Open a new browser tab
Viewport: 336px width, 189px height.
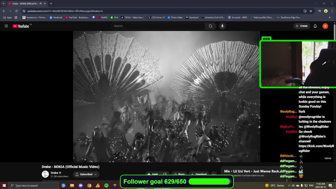pos(51,4)
